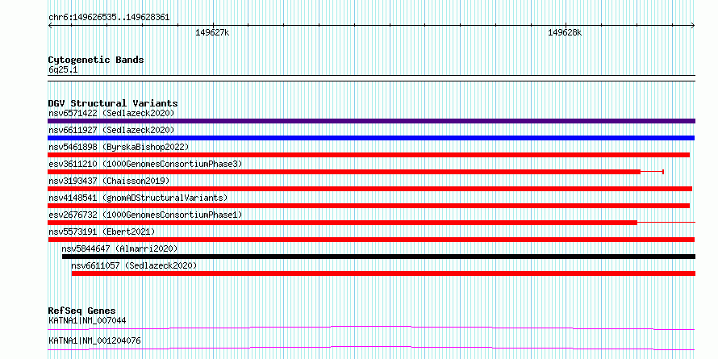Viewport: 718px width, 359px height.
Task: Click the dark purple bar of nsv6571422
Action: coord(371,121)
